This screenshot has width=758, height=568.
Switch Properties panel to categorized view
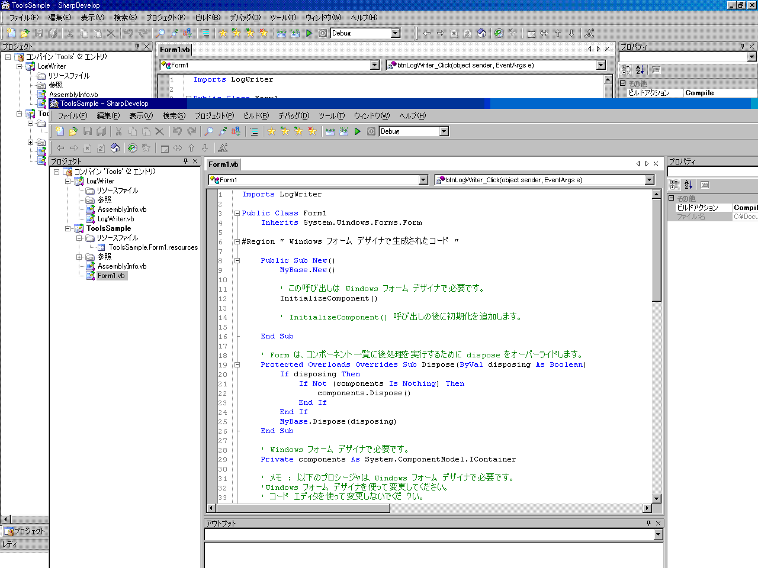(x=674, y=185)
